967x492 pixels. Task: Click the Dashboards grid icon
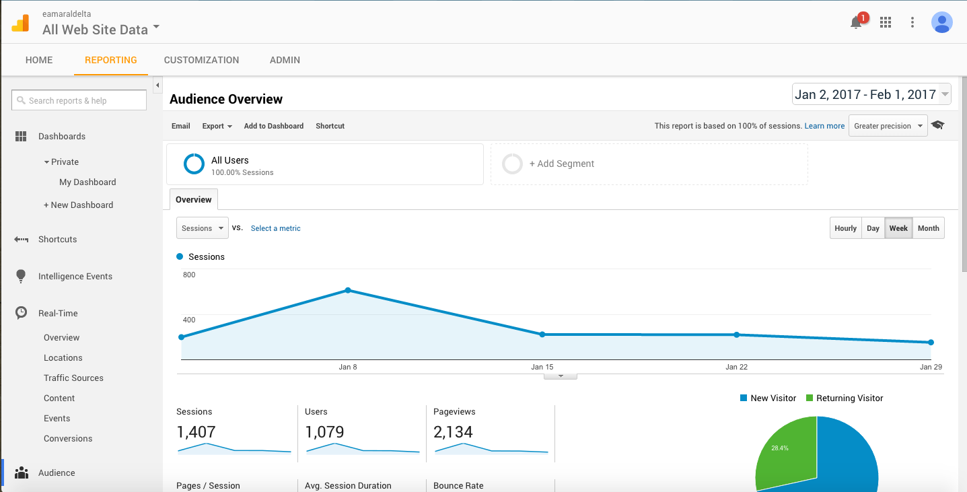[x=21, y=137]
